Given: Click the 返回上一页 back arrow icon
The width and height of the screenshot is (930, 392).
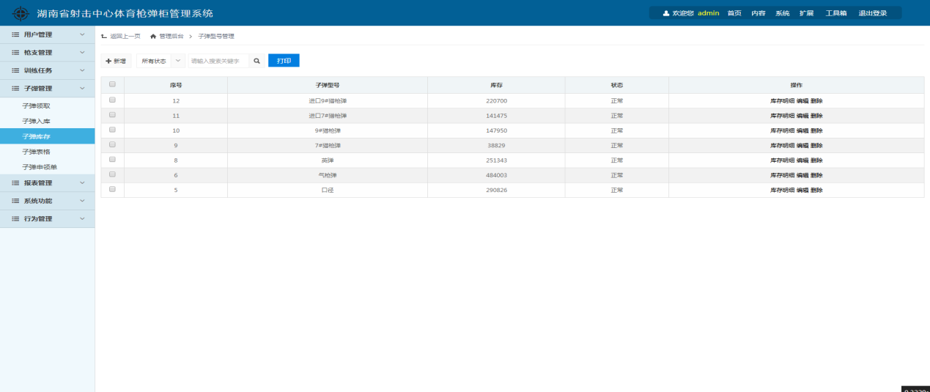Looking at the screenshot, I should coord(104,36).
